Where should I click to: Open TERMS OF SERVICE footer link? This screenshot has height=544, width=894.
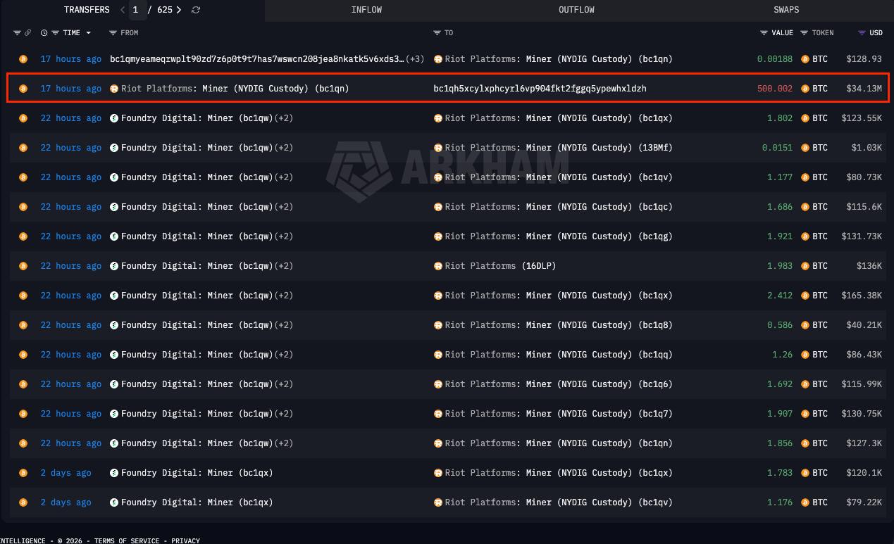[x=127, y=540]
